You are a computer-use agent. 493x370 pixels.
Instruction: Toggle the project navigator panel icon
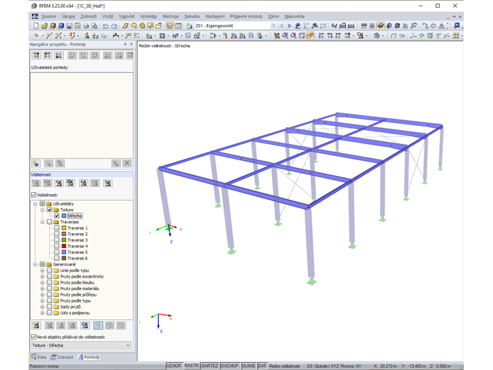[x=170, y=26]
